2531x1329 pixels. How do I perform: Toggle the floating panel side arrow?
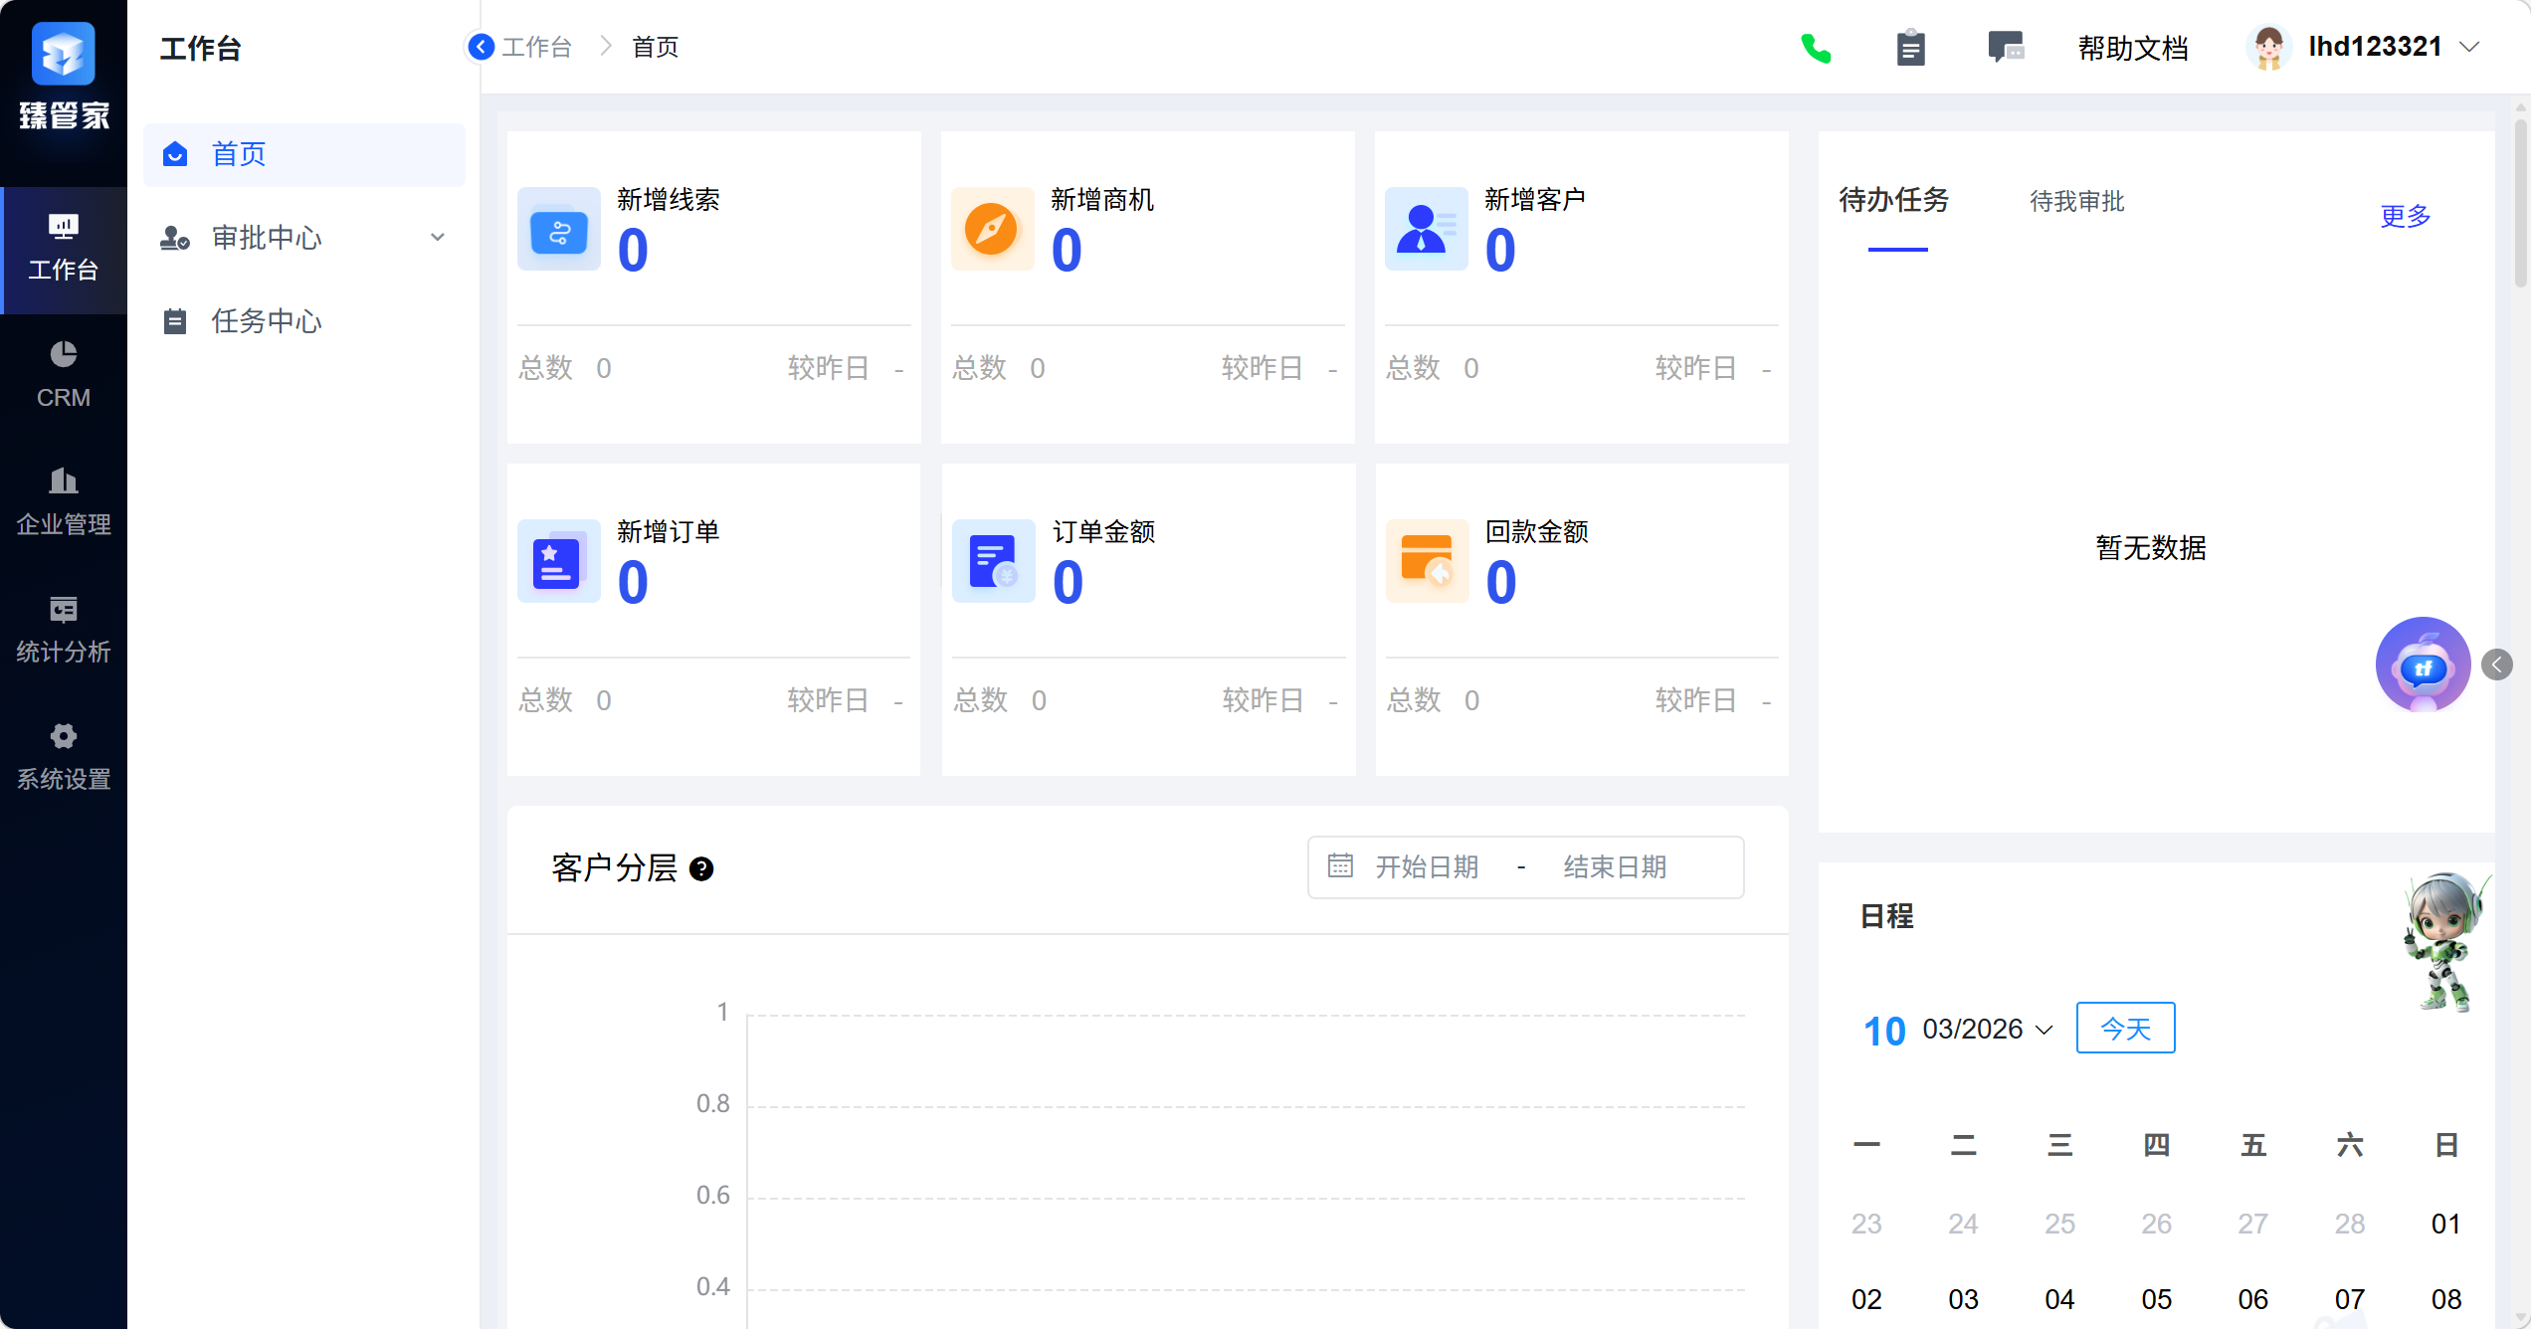click(2497, 664)
